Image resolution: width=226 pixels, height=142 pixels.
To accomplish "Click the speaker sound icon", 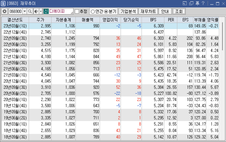I will [36, 11].
